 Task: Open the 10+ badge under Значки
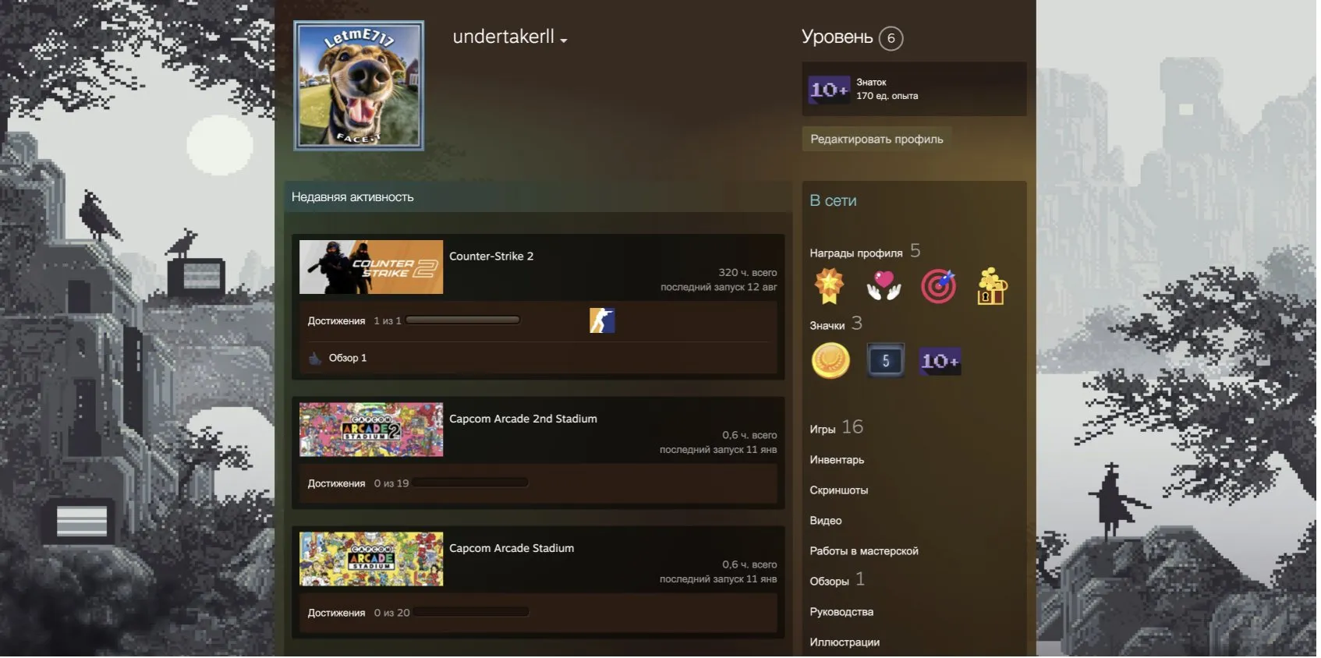pyautogui.click(x=940, y=361)
